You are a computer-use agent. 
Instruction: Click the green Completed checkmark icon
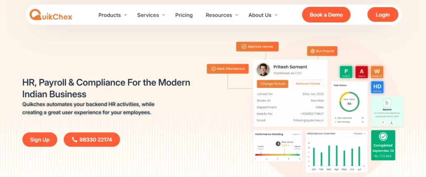pos(383,137)
